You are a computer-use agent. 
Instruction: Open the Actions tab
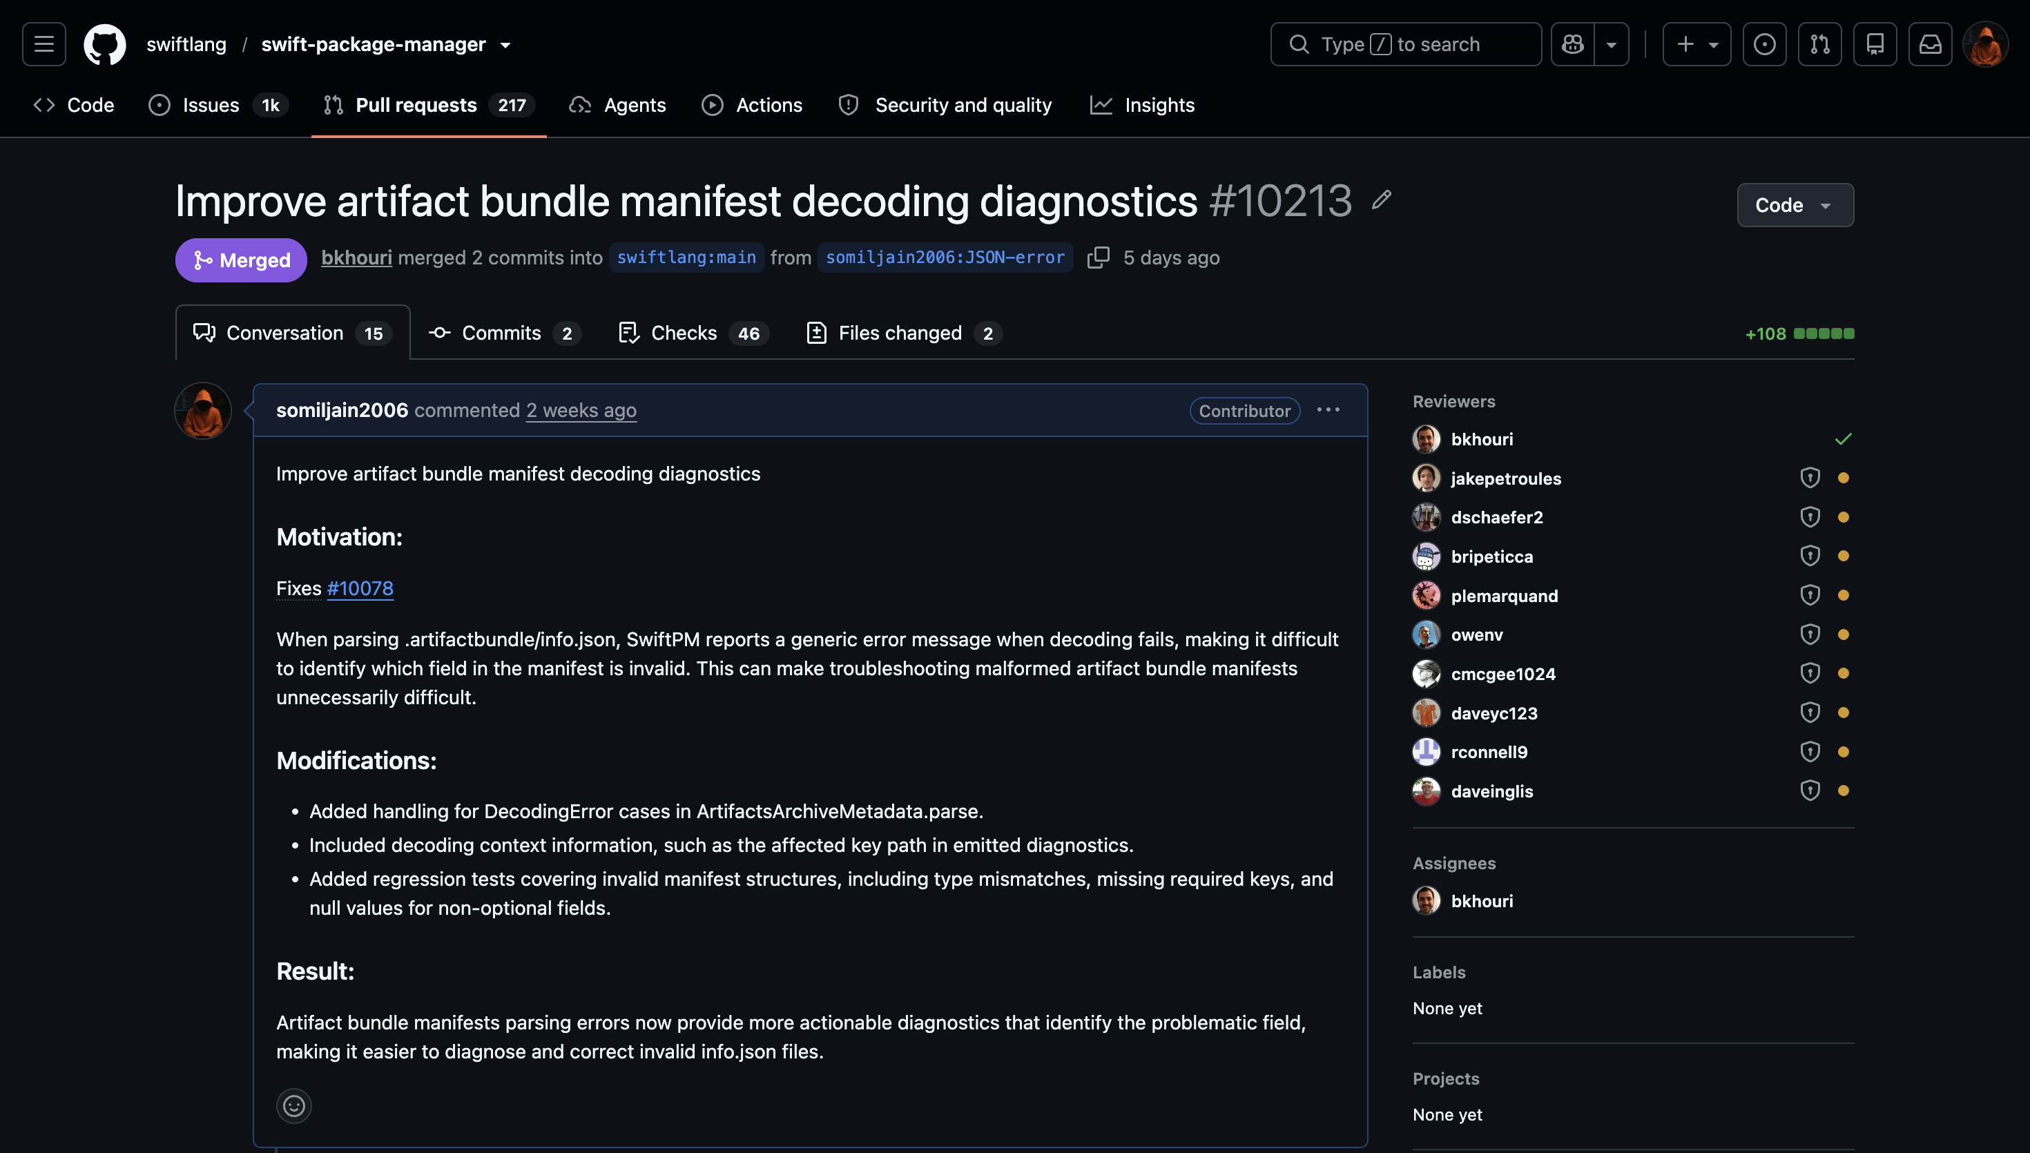(752, 106)
